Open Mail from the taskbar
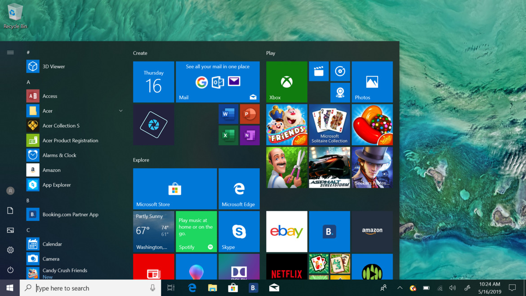Image resolution: width=526 pixels, height=296 pixels. coord(274,288)
